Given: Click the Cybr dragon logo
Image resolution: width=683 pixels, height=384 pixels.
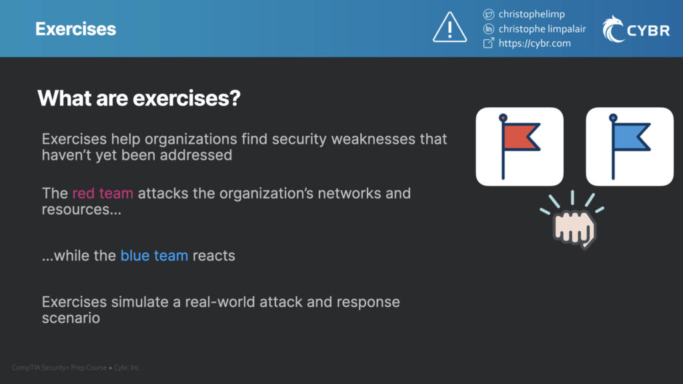Looking at the screenshot, I should (613, 29).
